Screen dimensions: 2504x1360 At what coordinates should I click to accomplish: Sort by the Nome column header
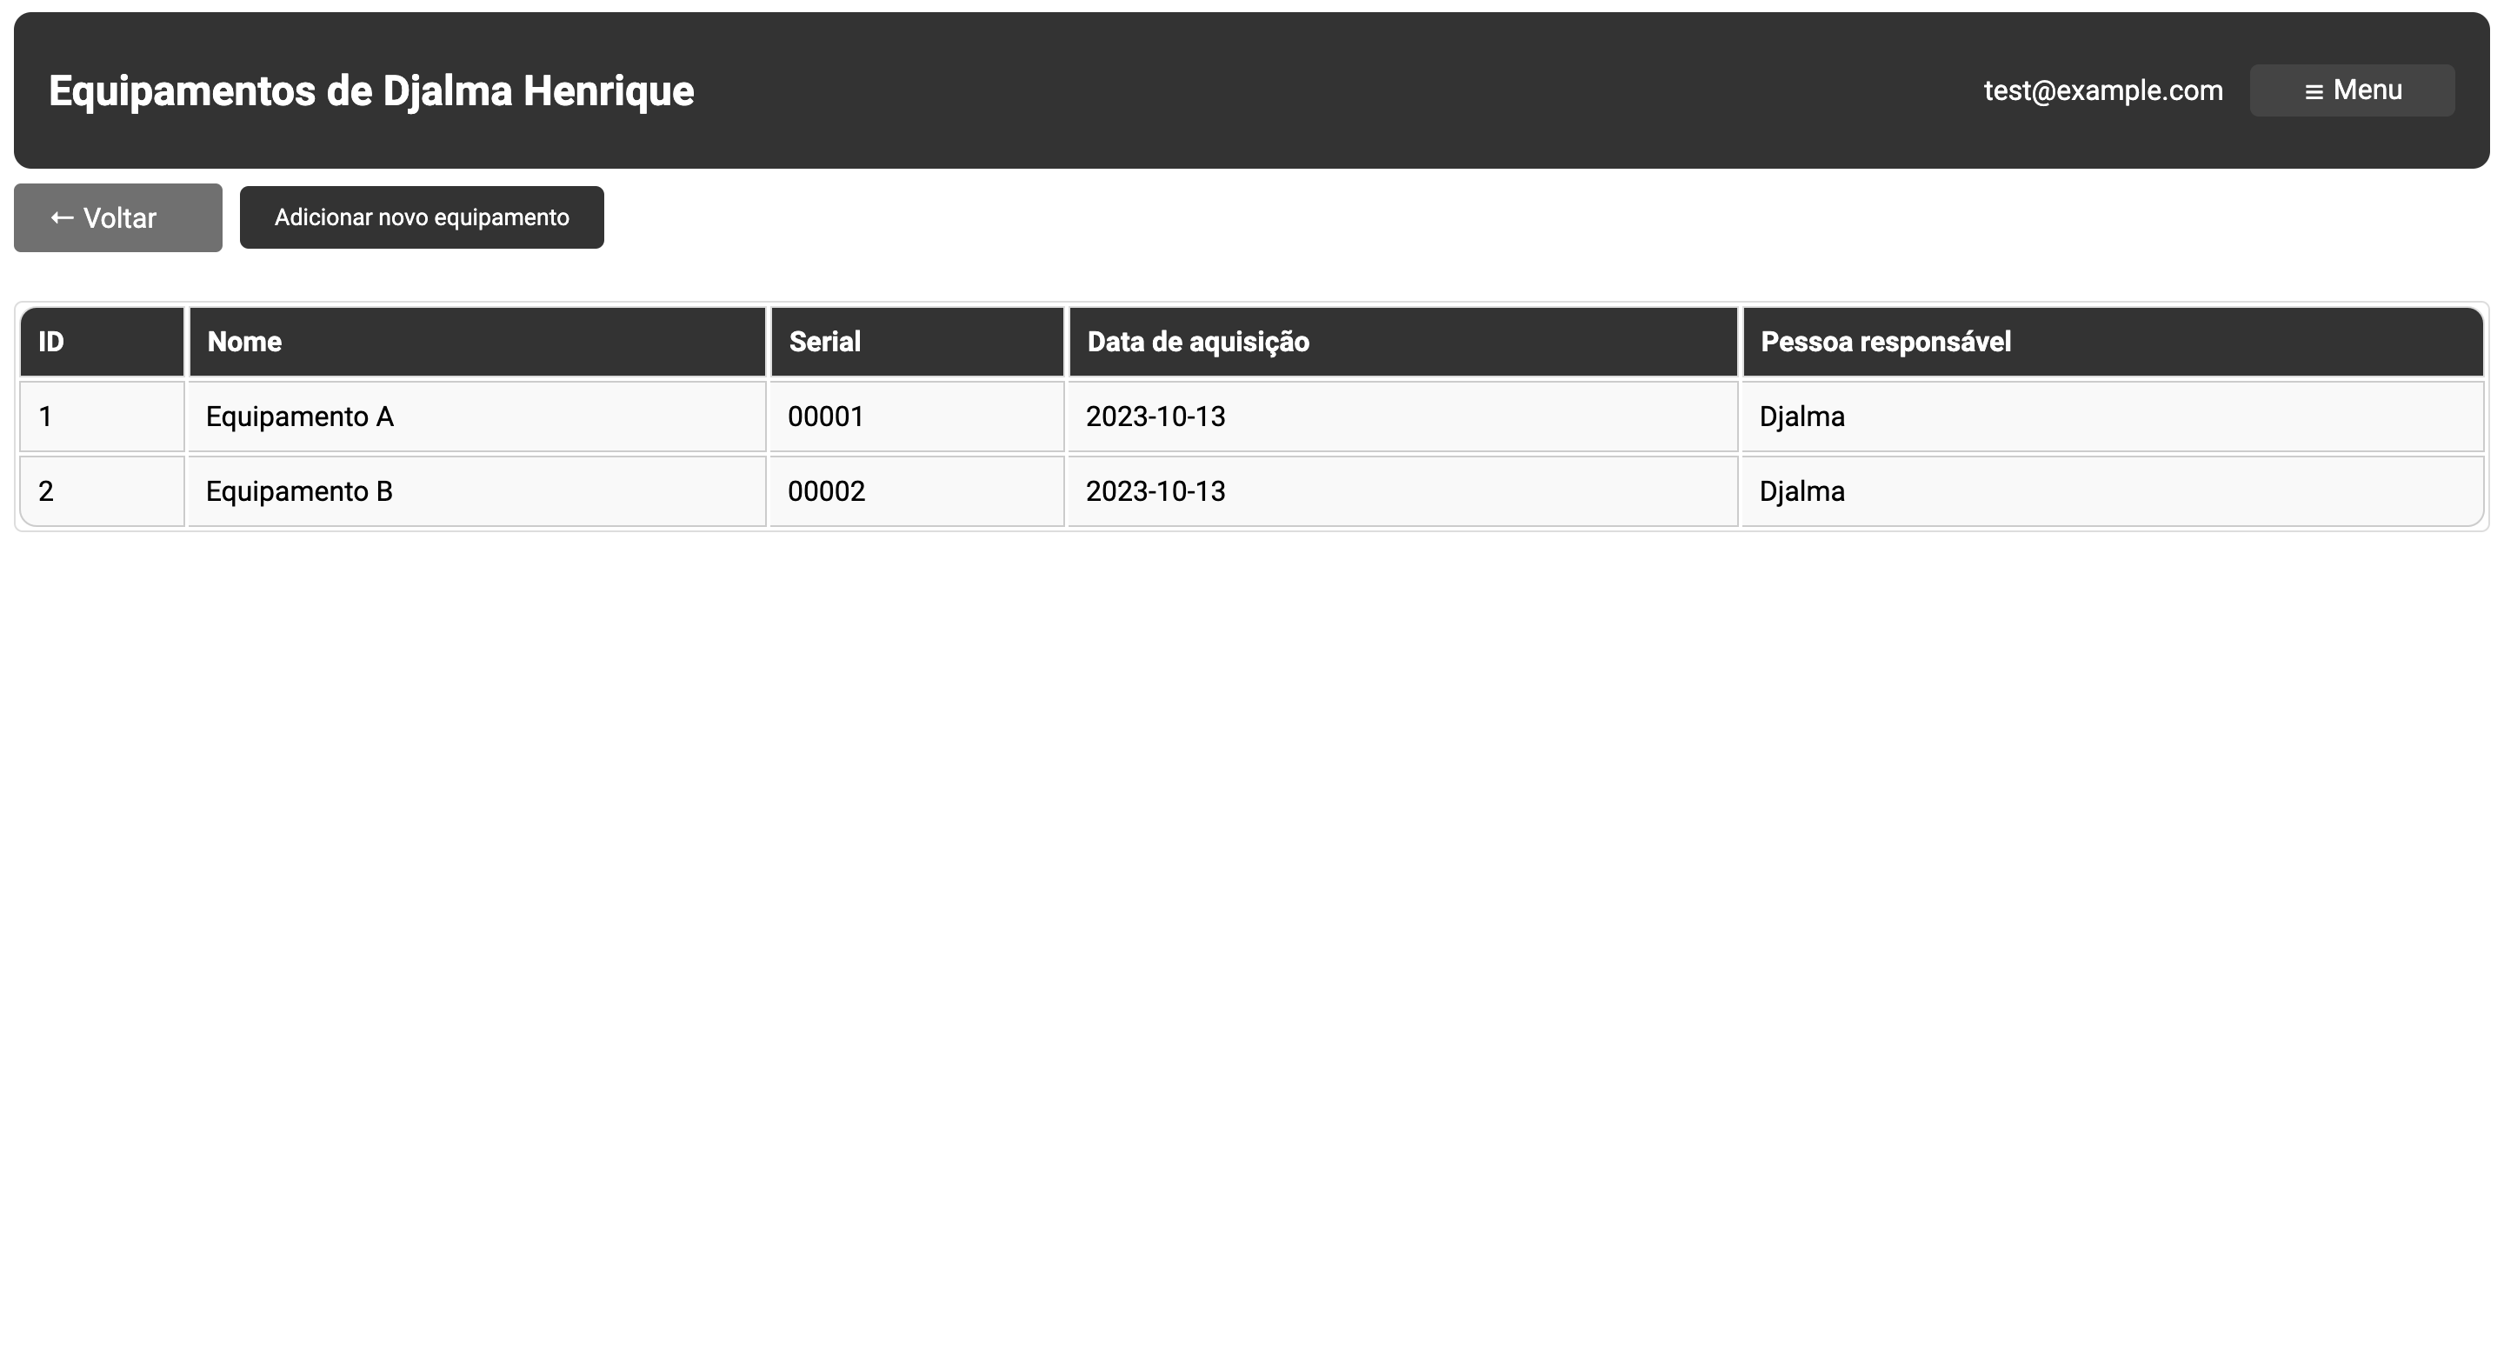click(243, 341)
